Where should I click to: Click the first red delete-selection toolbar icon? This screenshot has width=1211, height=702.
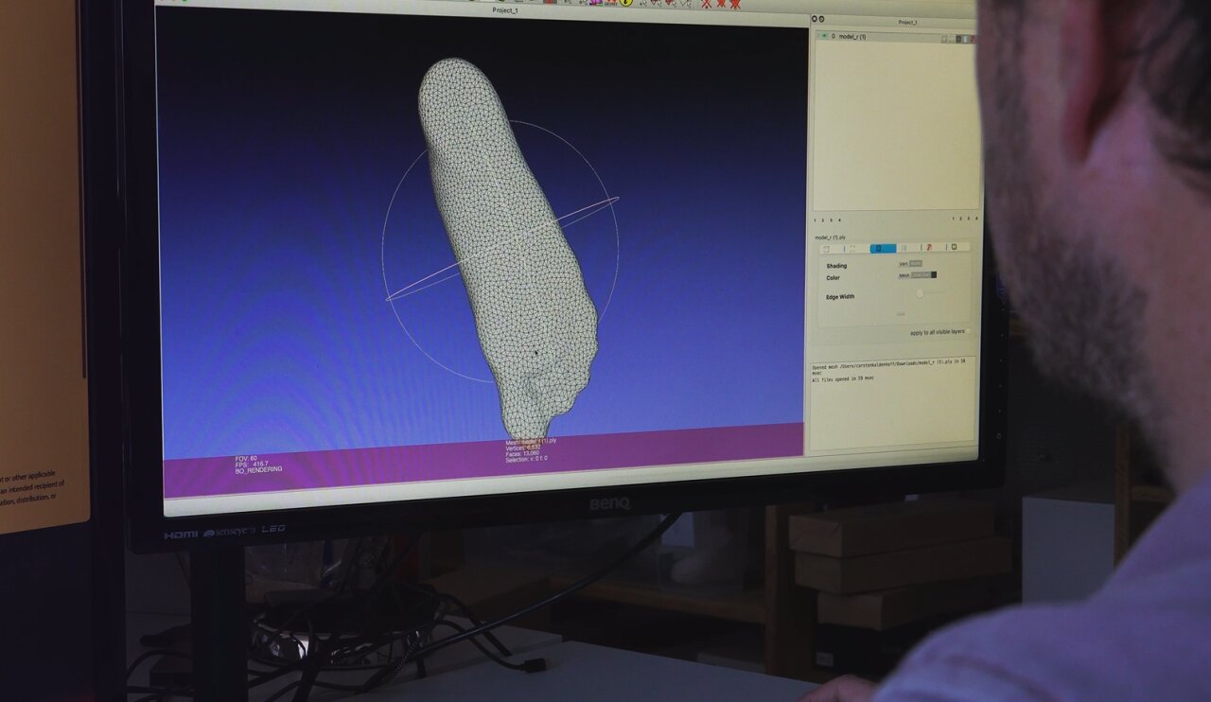point(707,4)
